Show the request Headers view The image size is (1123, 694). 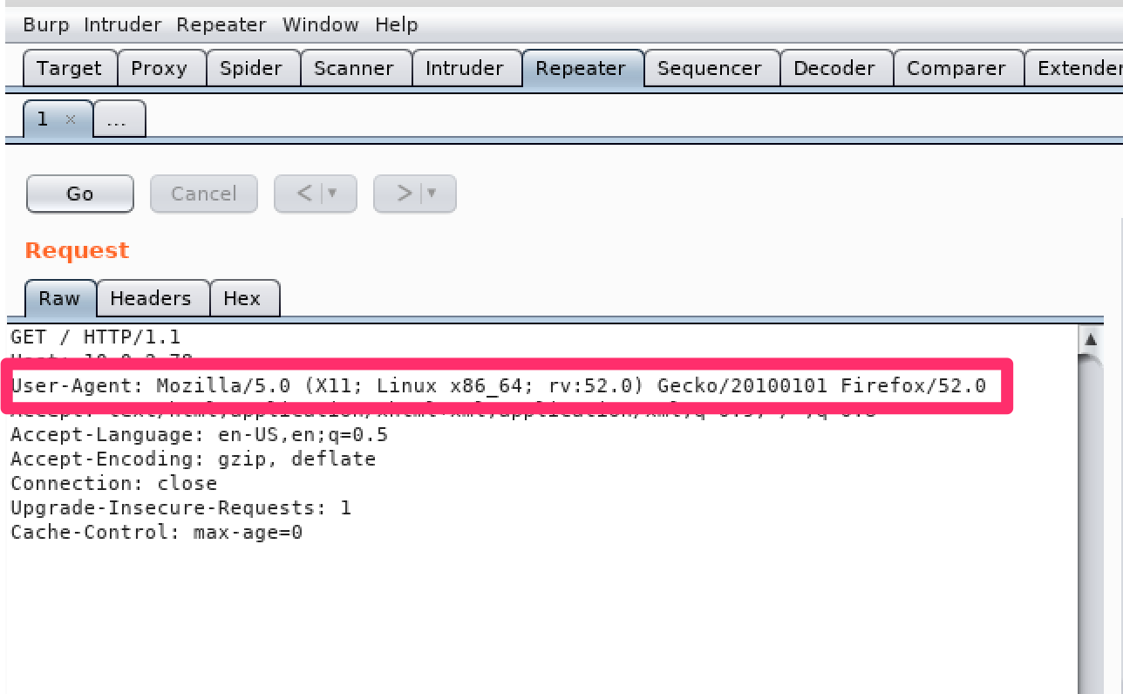tap(151, 298)
